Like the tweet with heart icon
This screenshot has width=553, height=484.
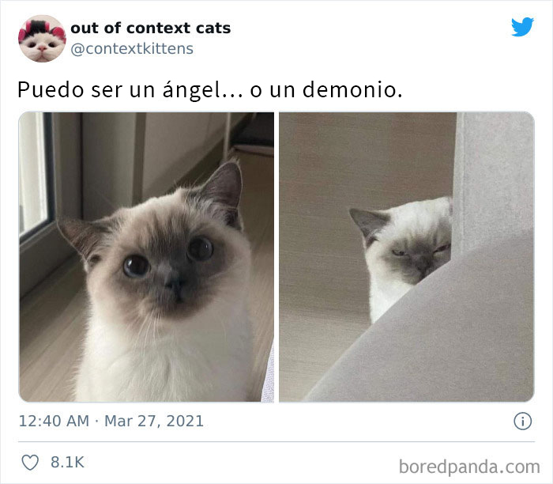[30, 462]
